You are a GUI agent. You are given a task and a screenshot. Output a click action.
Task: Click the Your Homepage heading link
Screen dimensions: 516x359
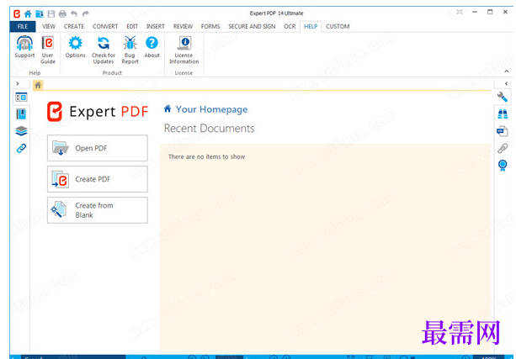coord(211,109)
